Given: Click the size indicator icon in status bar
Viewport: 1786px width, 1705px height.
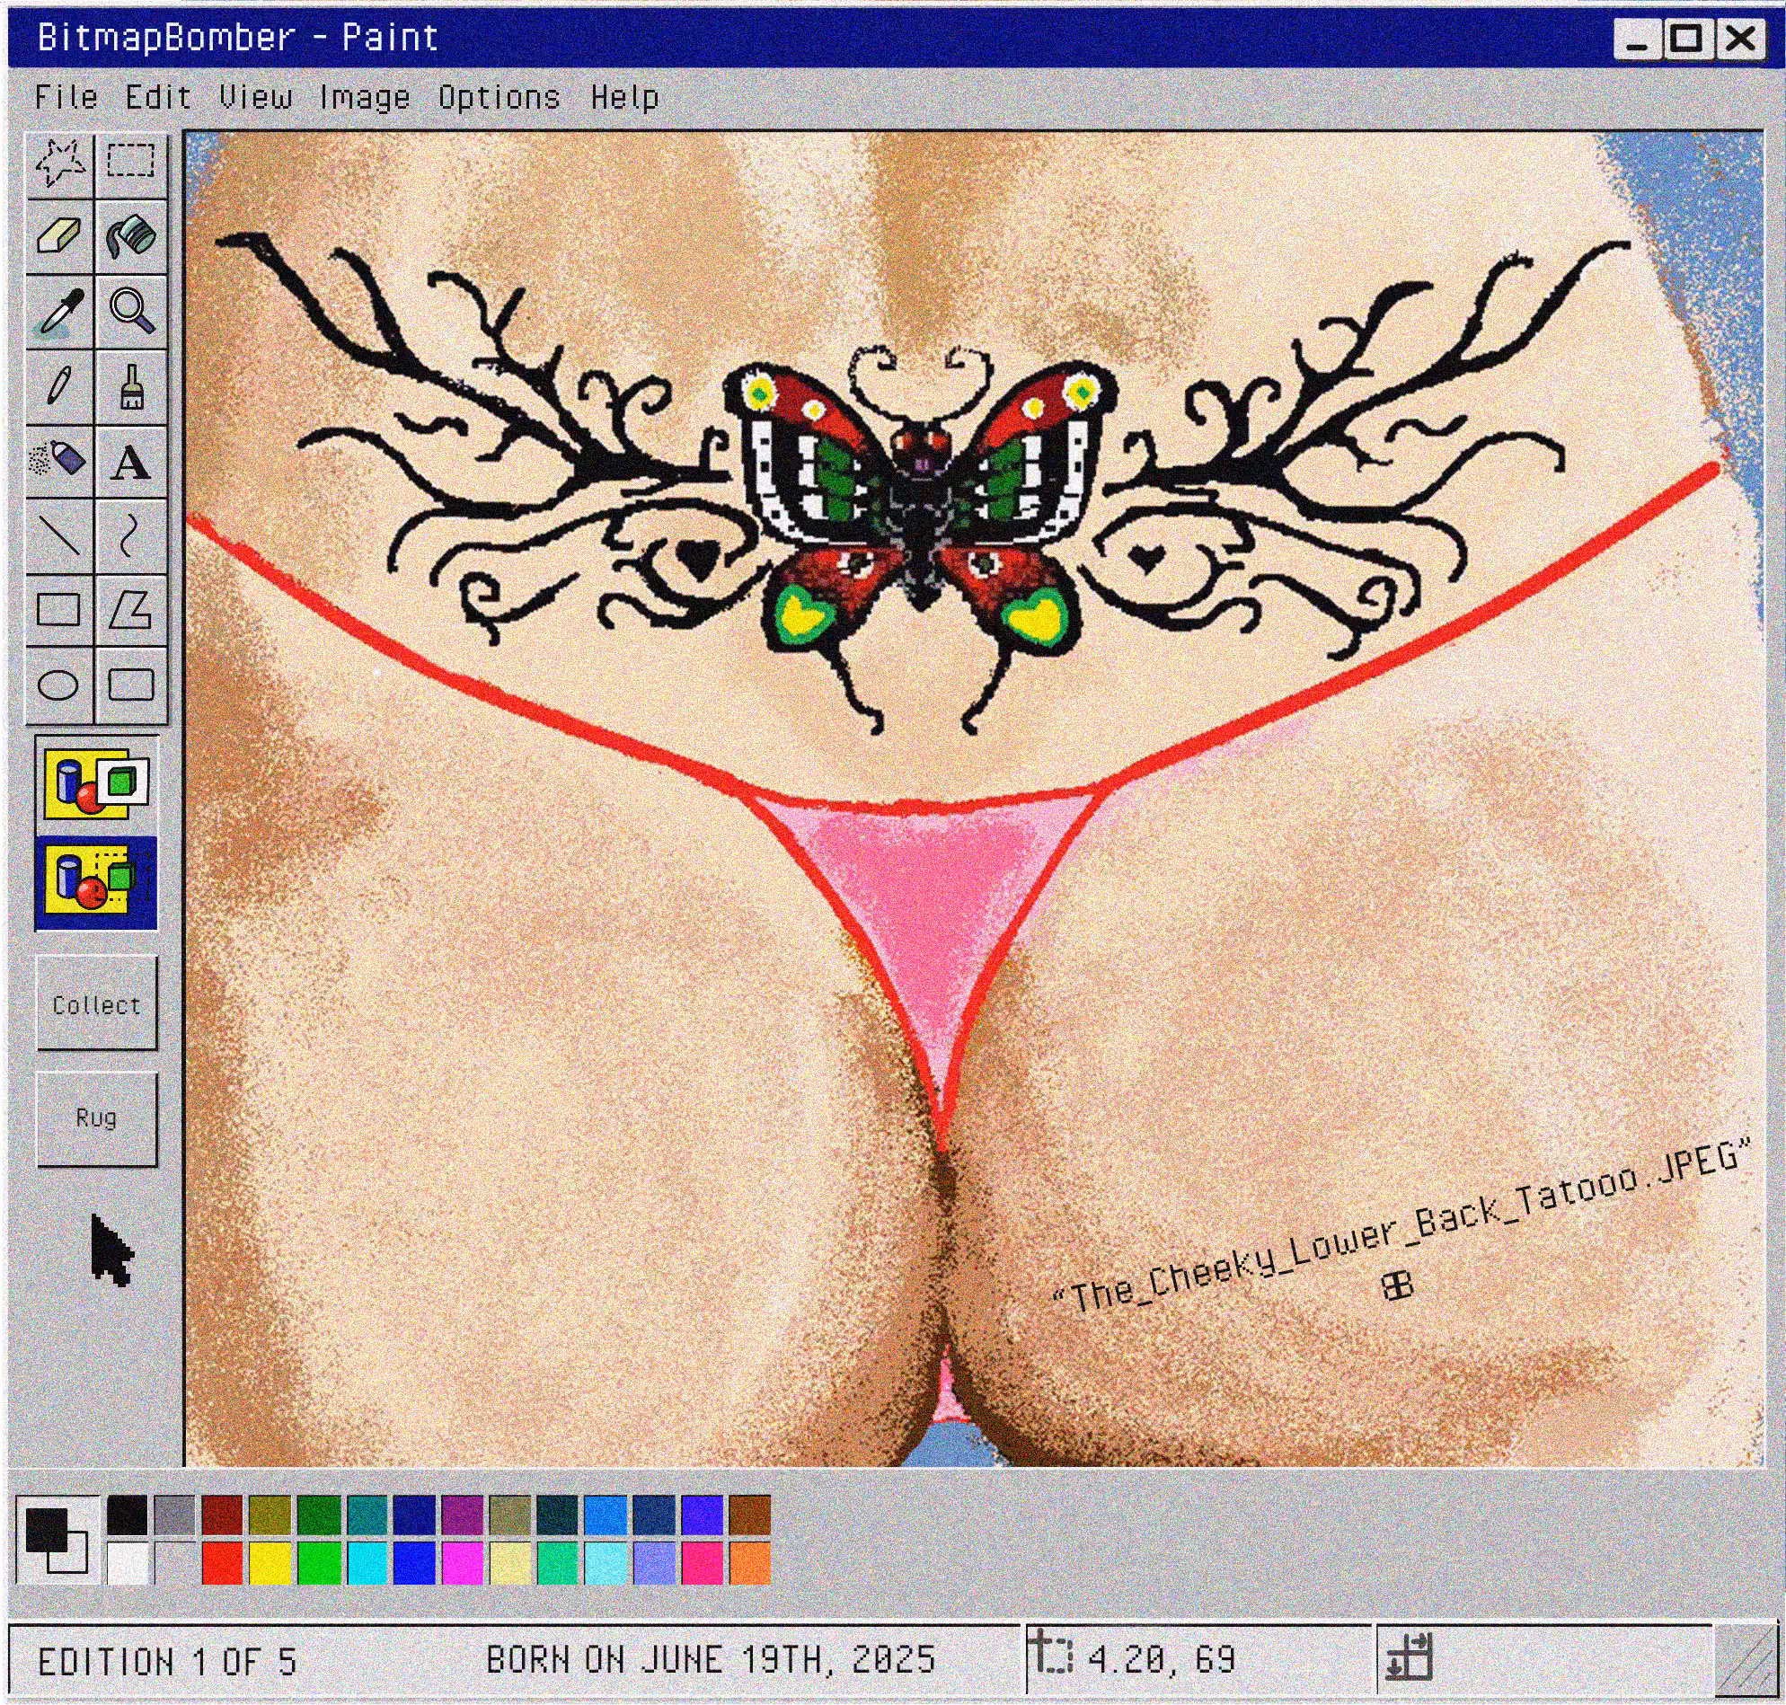Looking at the screenshot, I should (1409, 1656).
